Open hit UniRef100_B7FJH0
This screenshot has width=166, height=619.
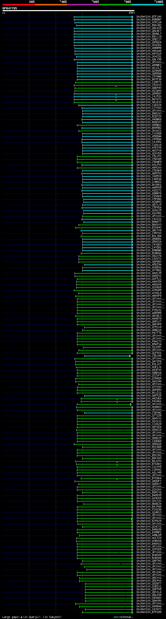149,17
